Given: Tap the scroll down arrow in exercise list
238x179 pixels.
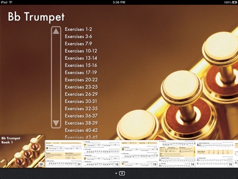Looking at the screenshot, I should pyautogui.click(x=56, y=123).
